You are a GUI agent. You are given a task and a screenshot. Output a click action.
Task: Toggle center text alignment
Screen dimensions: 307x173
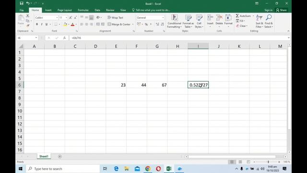pos(86,25)
